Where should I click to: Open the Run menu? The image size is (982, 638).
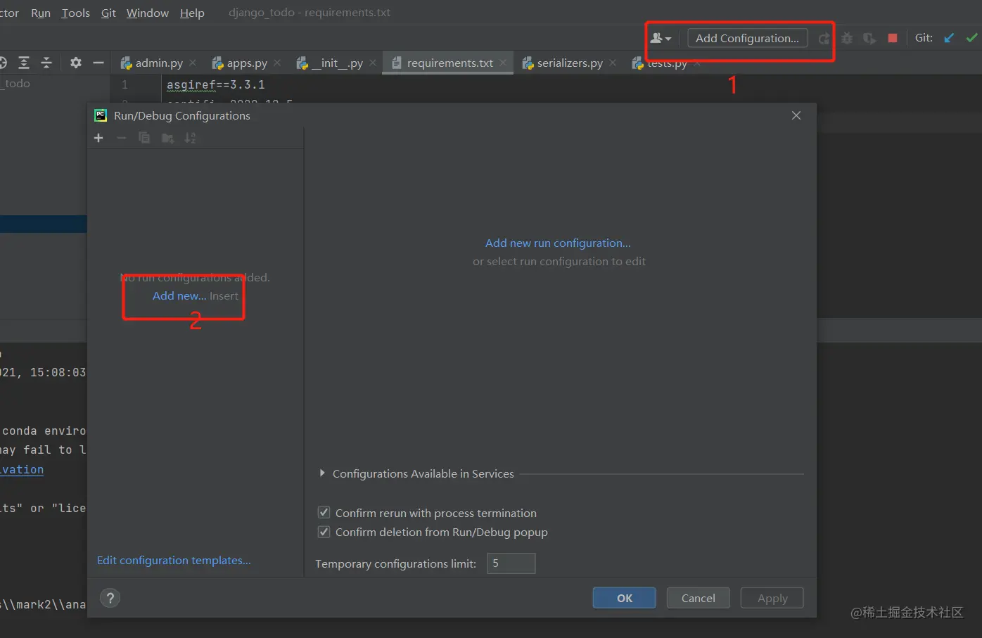coord(41,13)
